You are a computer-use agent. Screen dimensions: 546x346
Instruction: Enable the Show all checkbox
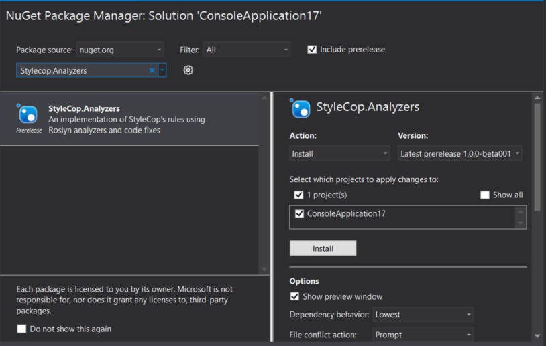coord(485,195)
